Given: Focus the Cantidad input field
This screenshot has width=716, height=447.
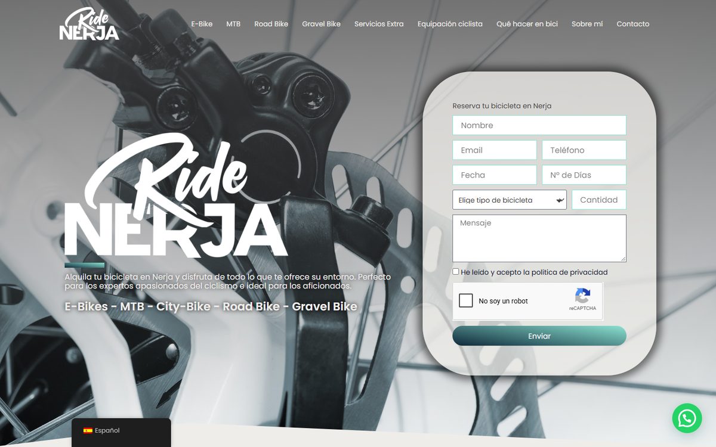Looking at the screenshot, I should coord(599,200).
